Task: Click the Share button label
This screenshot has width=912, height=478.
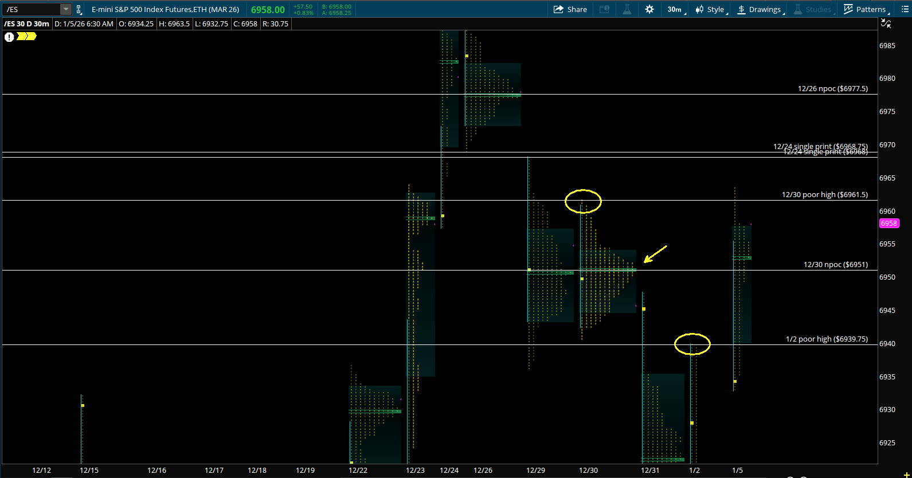Action: pos(577,9)
